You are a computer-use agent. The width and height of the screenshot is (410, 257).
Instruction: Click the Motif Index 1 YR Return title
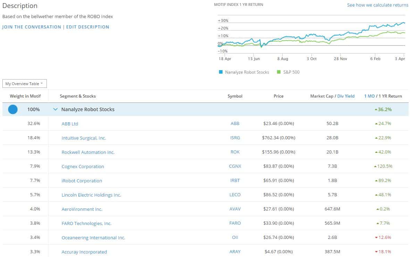point(239,5)
